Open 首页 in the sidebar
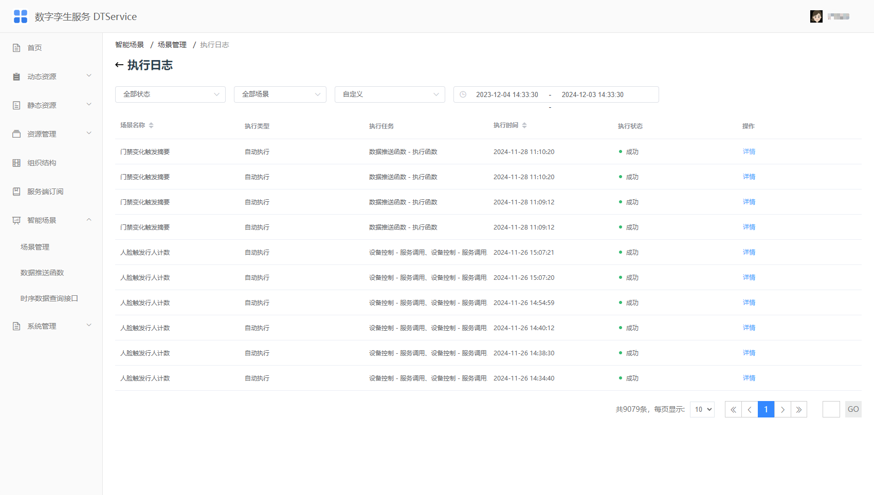 [x=34, y=48]
